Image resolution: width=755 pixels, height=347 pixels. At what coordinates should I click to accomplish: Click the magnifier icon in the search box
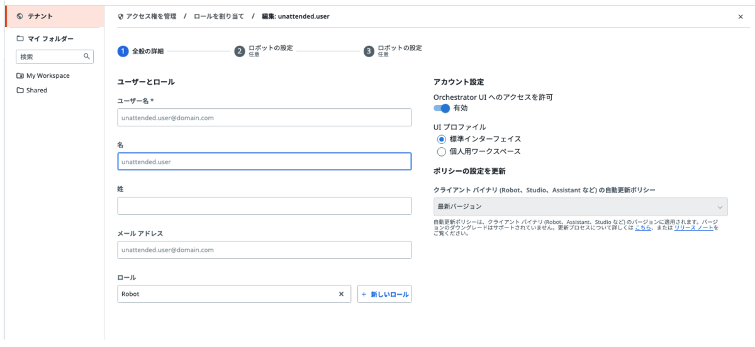pos(87,57)
